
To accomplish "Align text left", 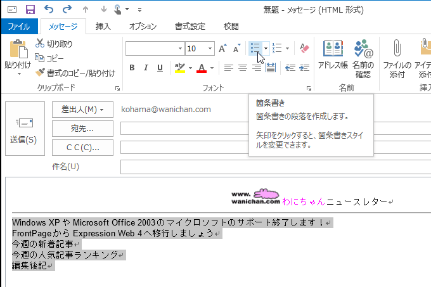I will pos(228,68).
